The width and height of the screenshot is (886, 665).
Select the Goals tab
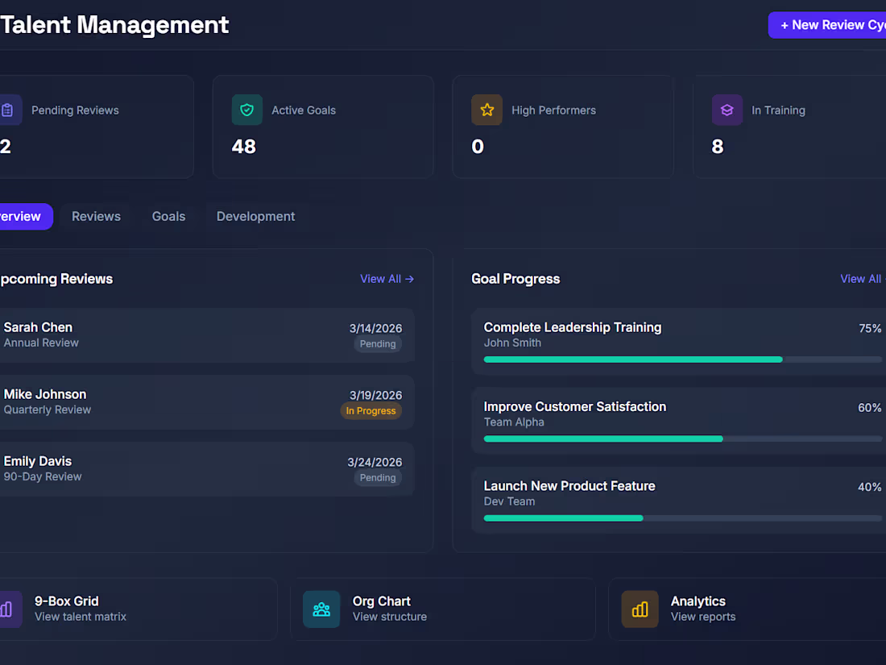coord(168,216)
